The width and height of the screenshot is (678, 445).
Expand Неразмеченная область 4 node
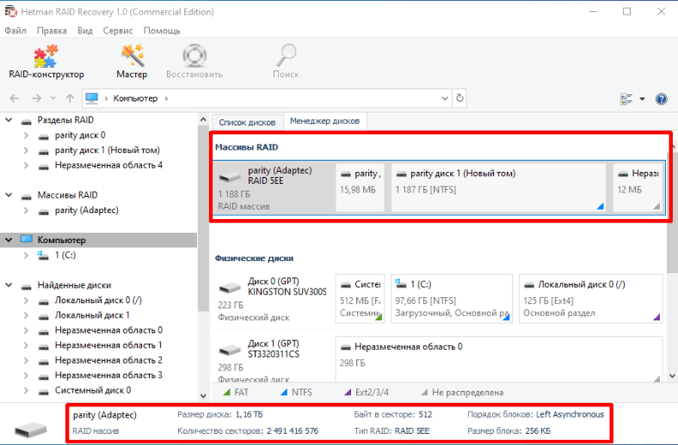point(26,165)
